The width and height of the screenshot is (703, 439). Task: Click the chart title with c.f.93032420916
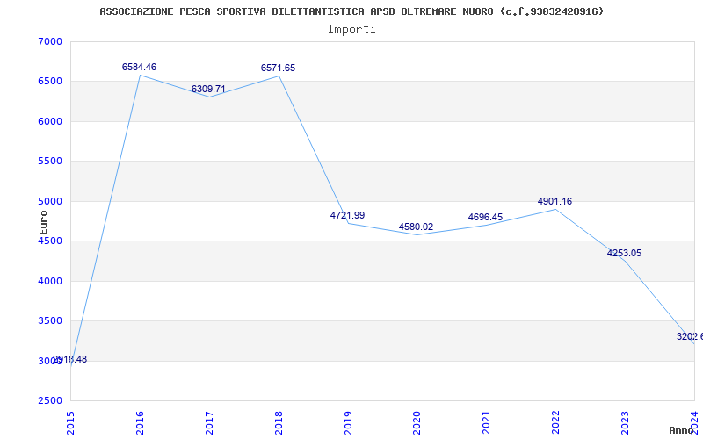[x=351, y=11]
